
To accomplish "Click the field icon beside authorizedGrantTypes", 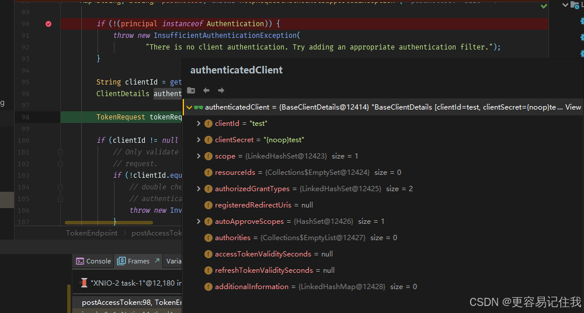I will (x=208, y=189).
